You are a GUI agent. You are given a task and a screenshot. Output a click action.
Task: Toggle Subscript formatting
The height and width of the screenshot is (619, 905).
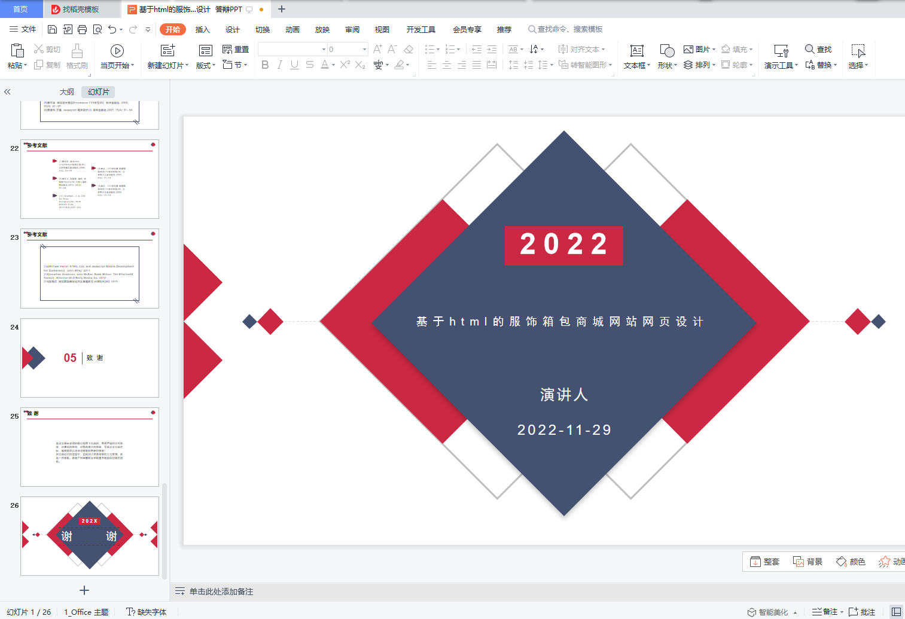coord(360,65)
